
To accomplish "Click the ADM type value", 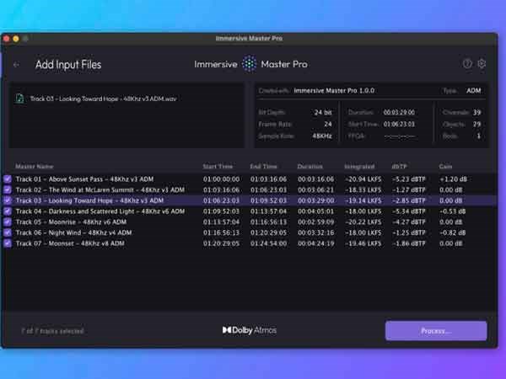I will 473,91.
